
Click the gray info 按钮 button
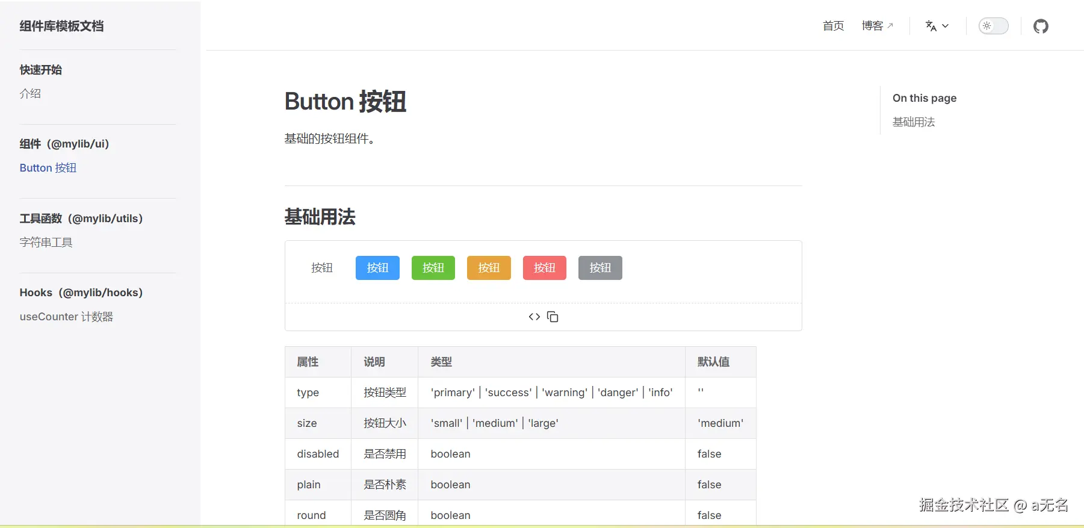(x=600, y=268)
